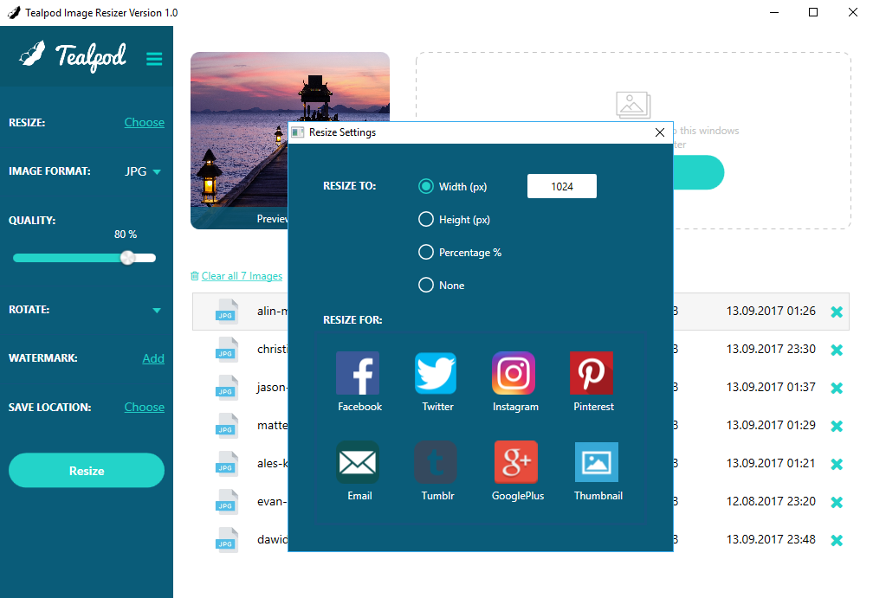Click JPG file icon of alin- row
The width and height of the screenshot is (873, 598).
(227, 312)
